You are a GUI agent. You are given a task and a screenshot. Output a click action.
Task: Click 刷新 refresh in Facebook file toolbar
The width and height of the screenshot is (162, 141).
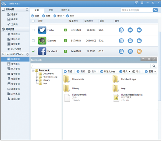pyautogui.click(x=81, y=71)
